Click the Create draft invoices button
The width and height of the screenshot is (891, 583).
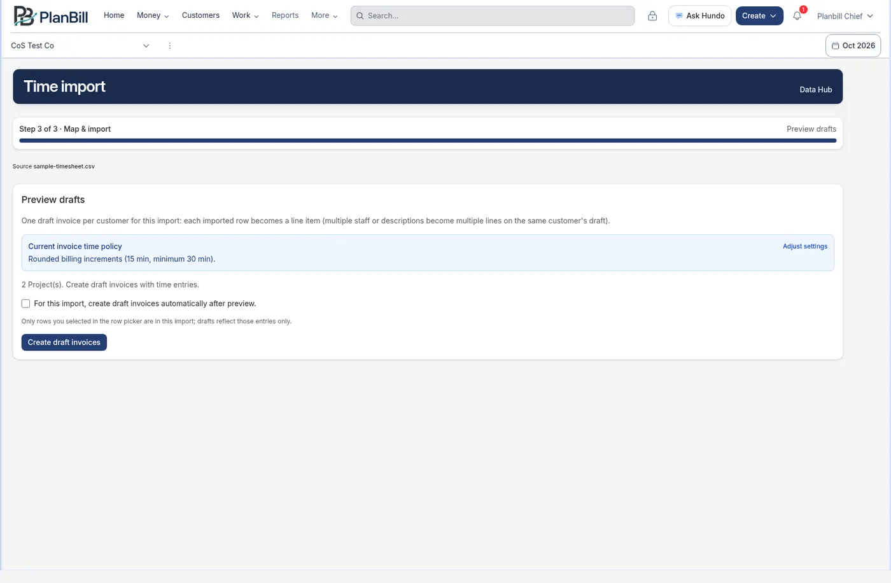click(64, 342)
